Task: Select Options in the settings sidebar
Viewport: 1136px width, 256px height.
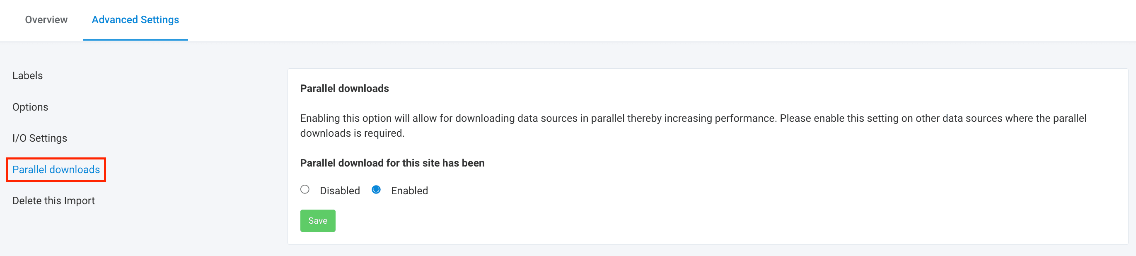Action: [x=30, y=107]
